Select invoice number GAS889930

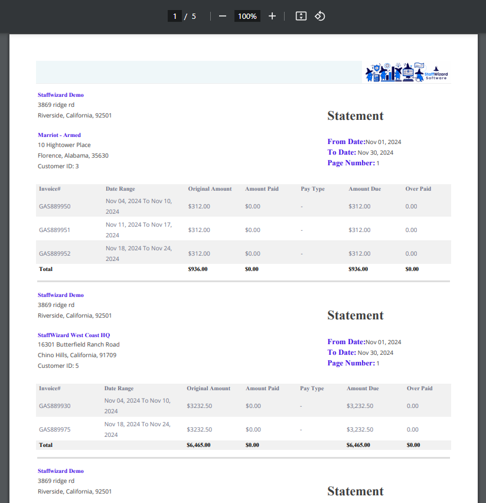pos(55,406)
